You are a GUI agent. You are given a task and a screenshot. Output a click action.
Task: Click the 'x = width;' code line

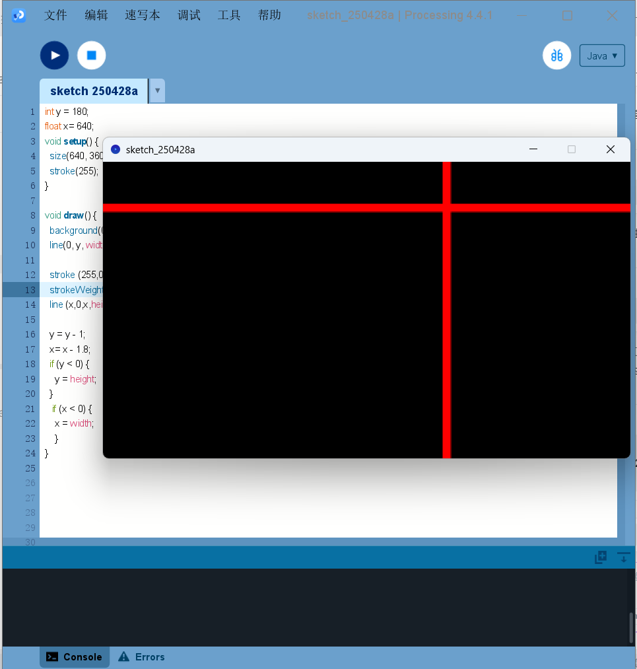click(x=74, y=424)
